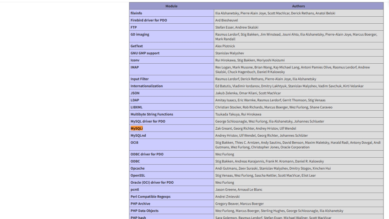Click Oracle (OCI) driver for PDO cell
Viewport: 389px width, 219px height.
point(171,182)
